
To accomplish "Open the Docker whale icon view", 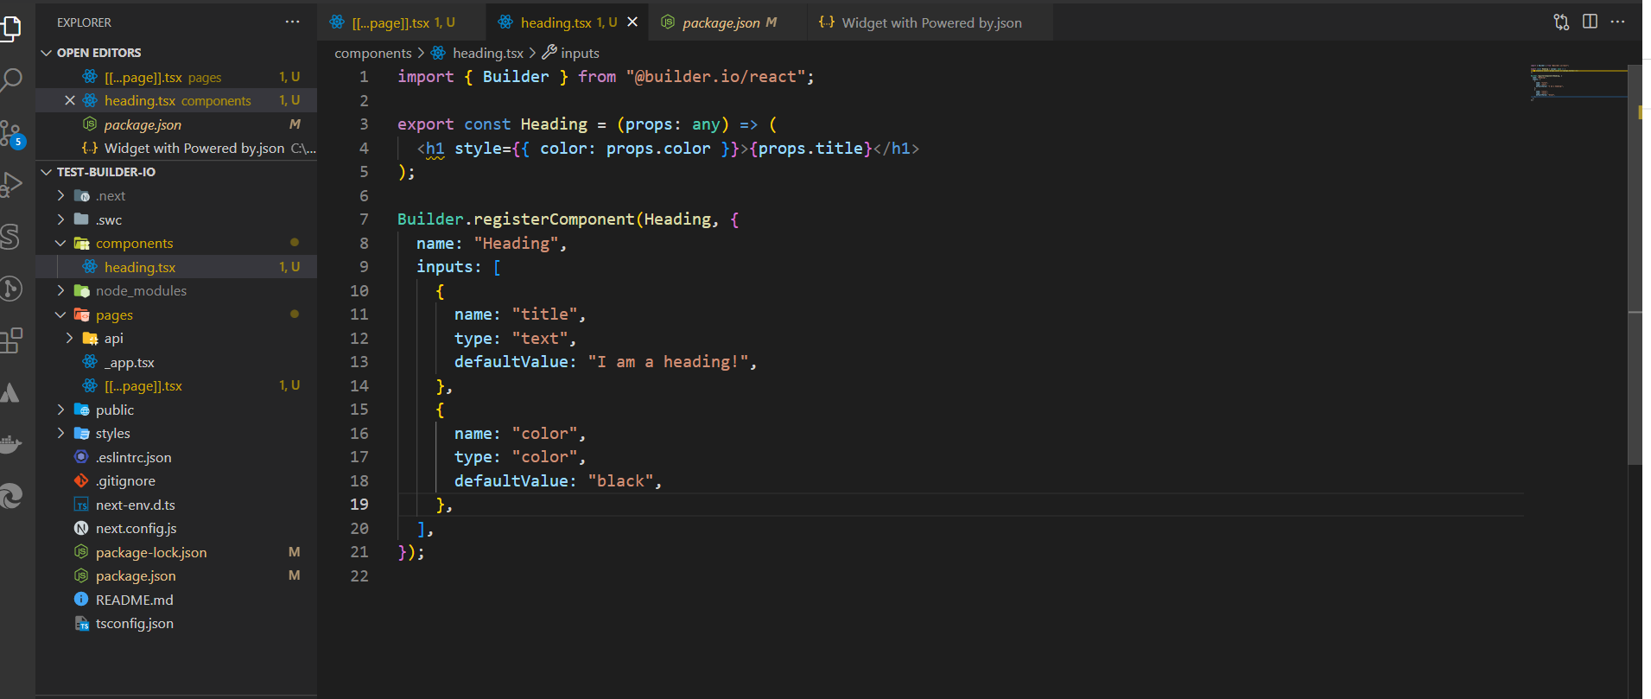I will coord(11,444).
